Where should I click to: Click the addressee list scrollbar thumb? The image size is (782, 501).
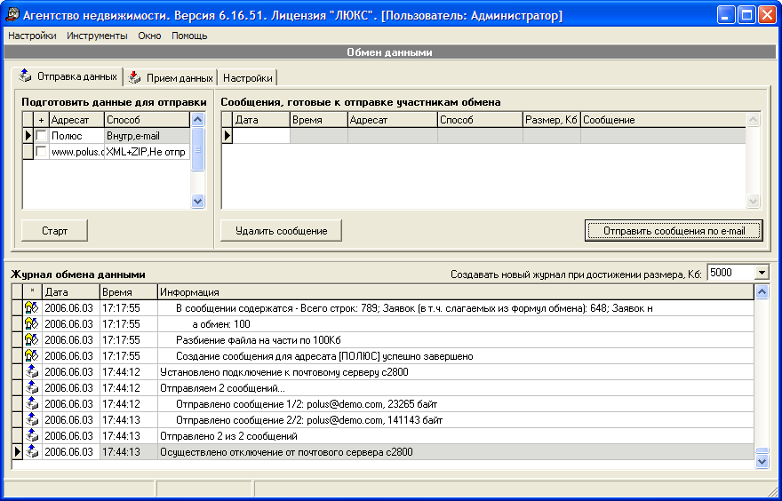pyautogui.click(x=198, y=148)
